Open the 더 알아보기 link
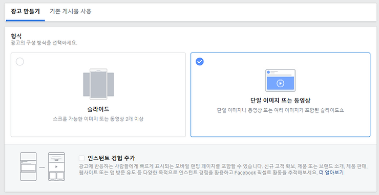Image resolution: width=379 pixels, height=195 pixels. pyautogui.click(x=331, y=173)
